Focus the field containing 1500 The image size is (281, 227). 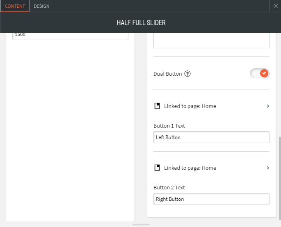coord(70,35)
